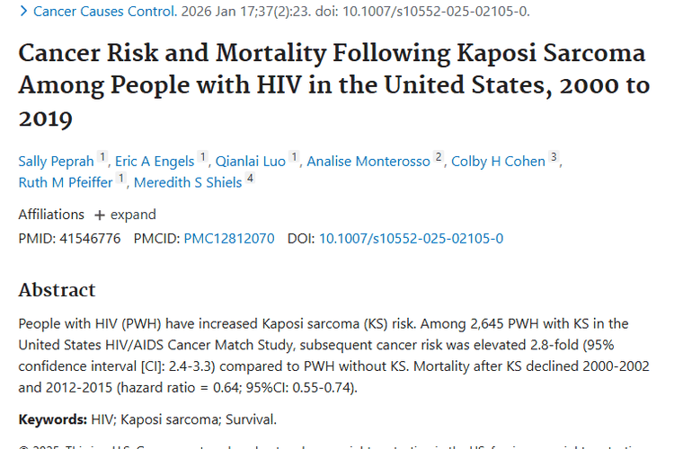This screenshot has width=674, height=449.
Task: Follow the DOI 10.1007/s10552-025-02105-0 link
Action: pyautogui.click(x=411, y=238)
